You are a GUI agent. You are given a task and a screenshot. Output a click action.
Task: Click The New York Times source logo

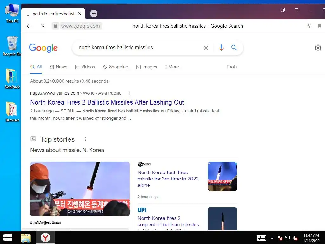pyautogui.click(x=46, y=222)
